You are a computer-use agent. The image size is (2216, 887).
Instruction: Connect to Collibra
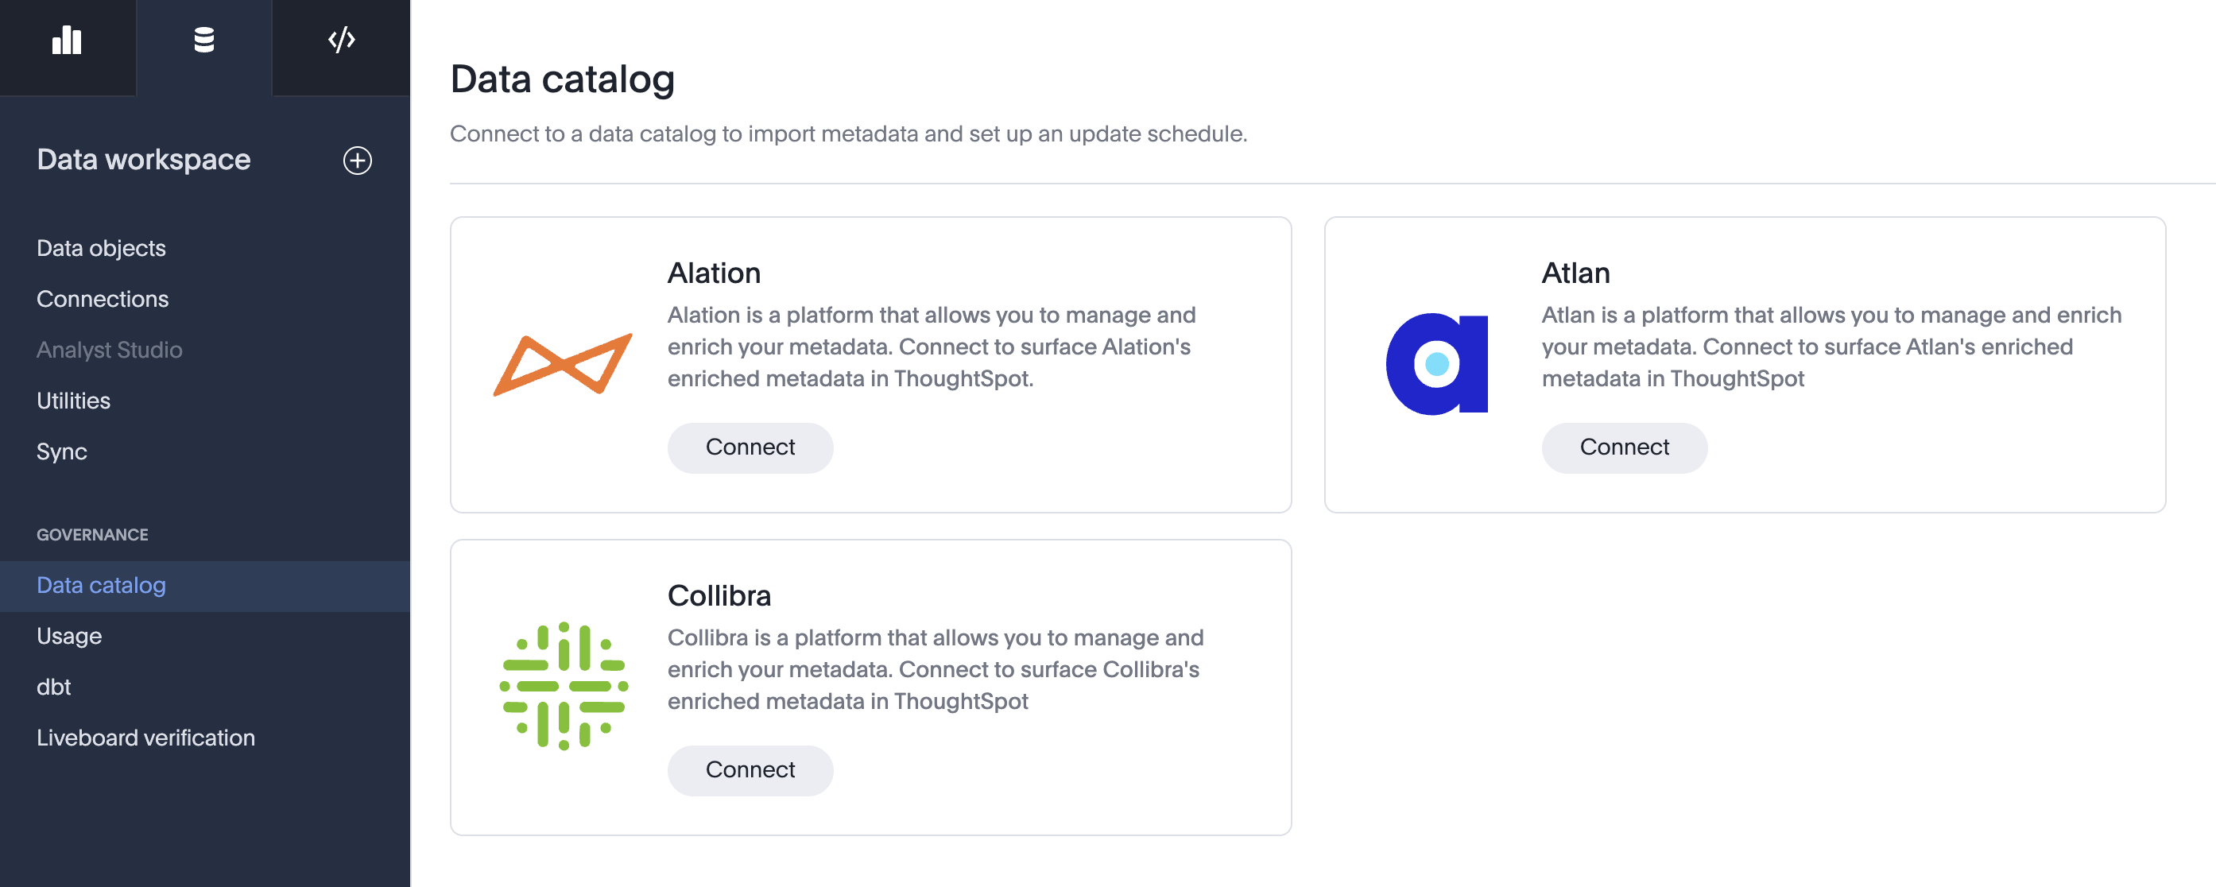click(x=750, y=770)
